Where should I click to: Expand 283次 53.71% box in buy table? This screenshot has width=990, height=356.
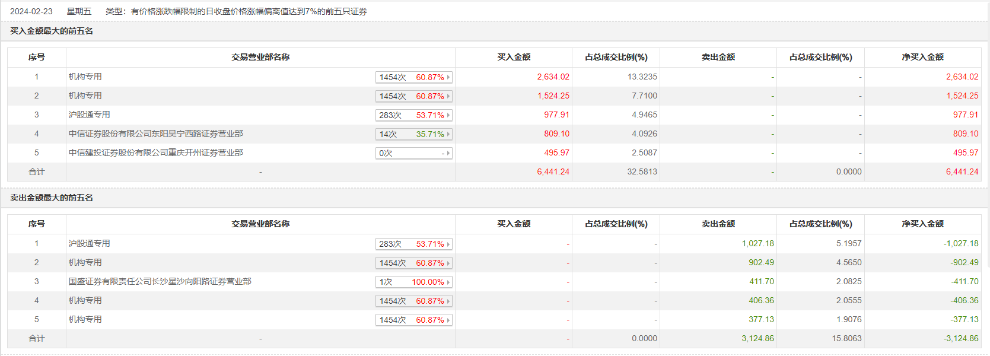coord(413,115)
